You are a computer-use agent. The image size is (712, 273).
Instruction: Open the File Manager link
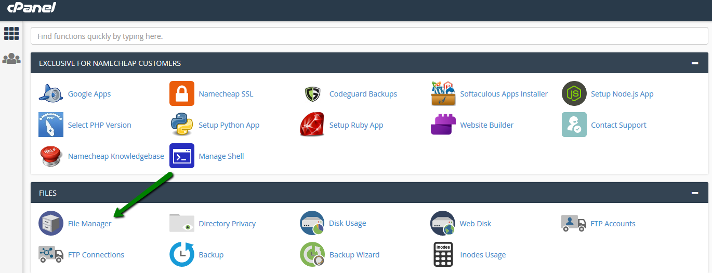coord(90,224)
